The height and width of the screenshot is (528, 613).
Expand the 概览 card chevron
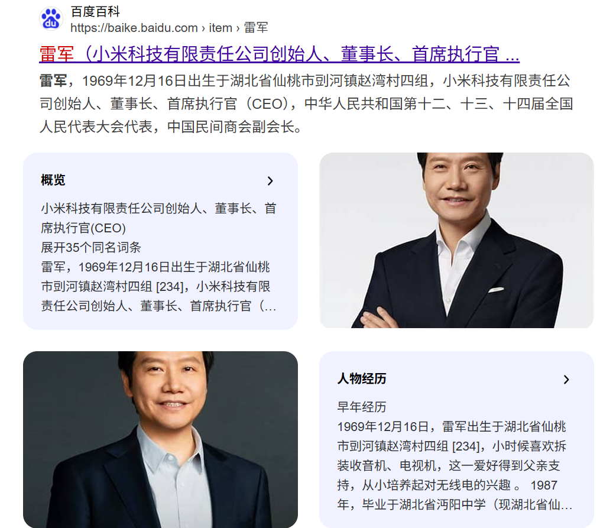(x=270, y=181)
